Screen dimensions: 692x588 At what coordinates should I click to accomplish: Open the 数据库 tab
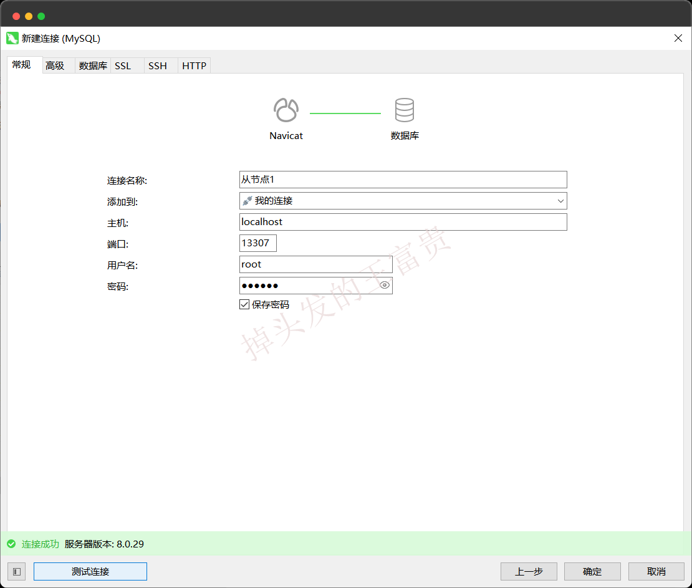(x=93, y=65)
